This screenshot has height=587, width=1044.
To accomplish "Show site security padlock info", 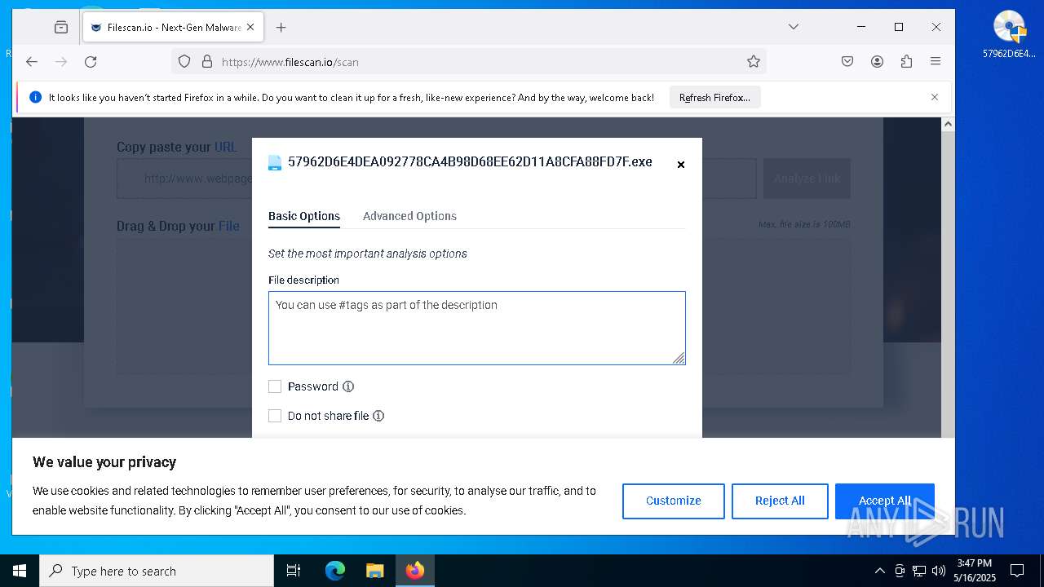I will pyautogui.click(x=206, y=61).
